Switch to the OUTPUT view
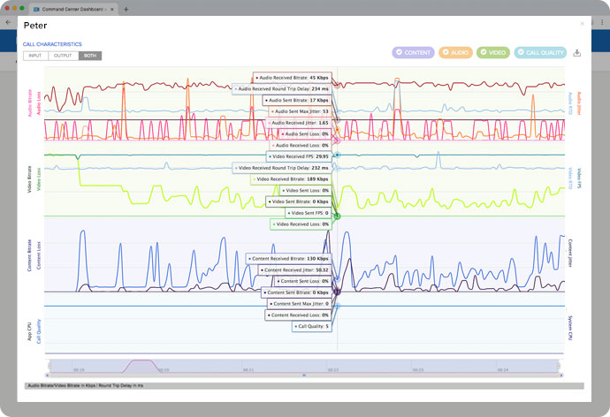Screen dimensions: 610x417 (x=63, y=56)
